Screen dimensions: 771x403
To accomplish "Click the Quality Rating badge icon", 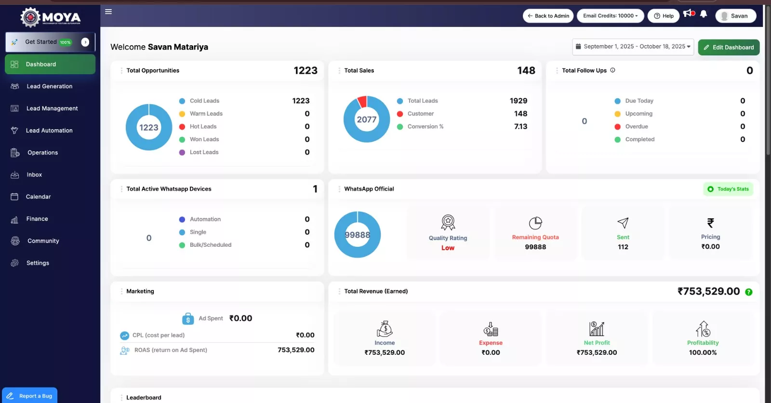I will (448, 223).
